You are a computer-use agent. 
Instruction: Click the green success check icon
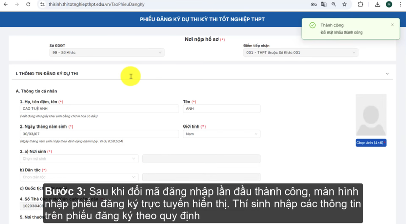point(313,25)
